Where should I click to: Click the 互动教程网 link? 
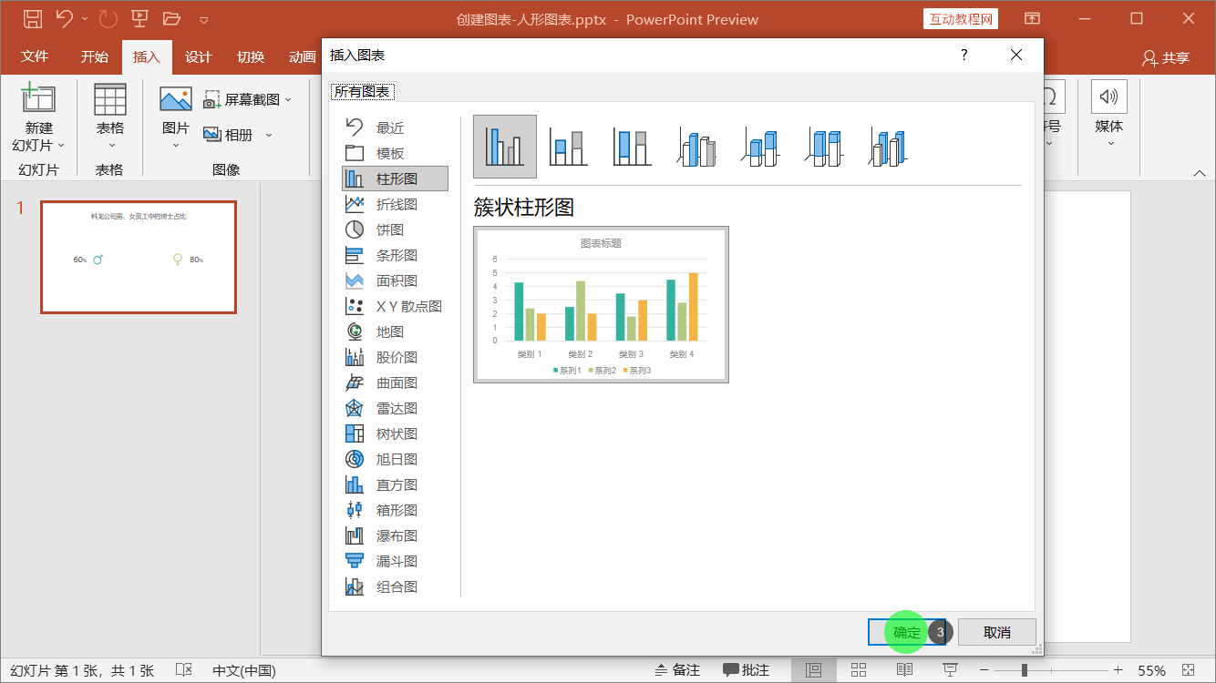(x=961, y=19)
